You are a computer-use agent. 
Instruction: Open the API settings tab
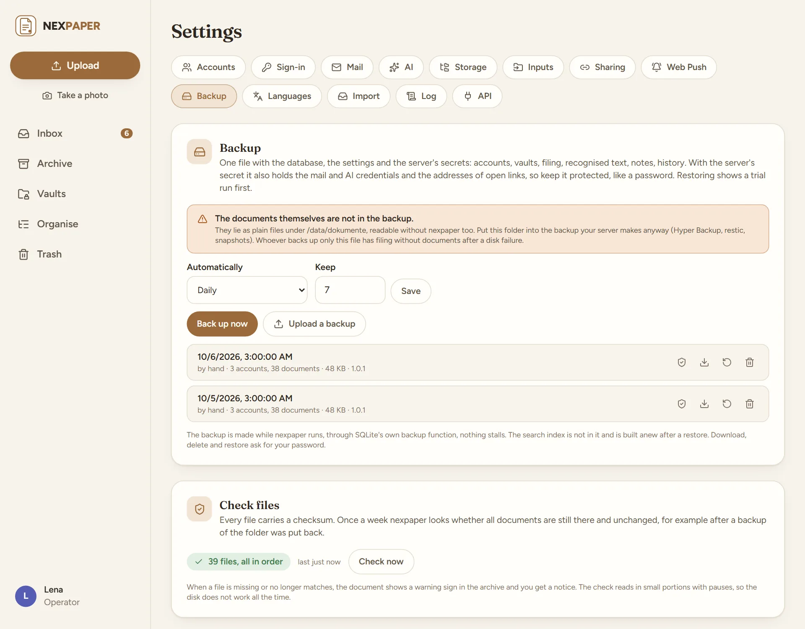coord(477,96)
